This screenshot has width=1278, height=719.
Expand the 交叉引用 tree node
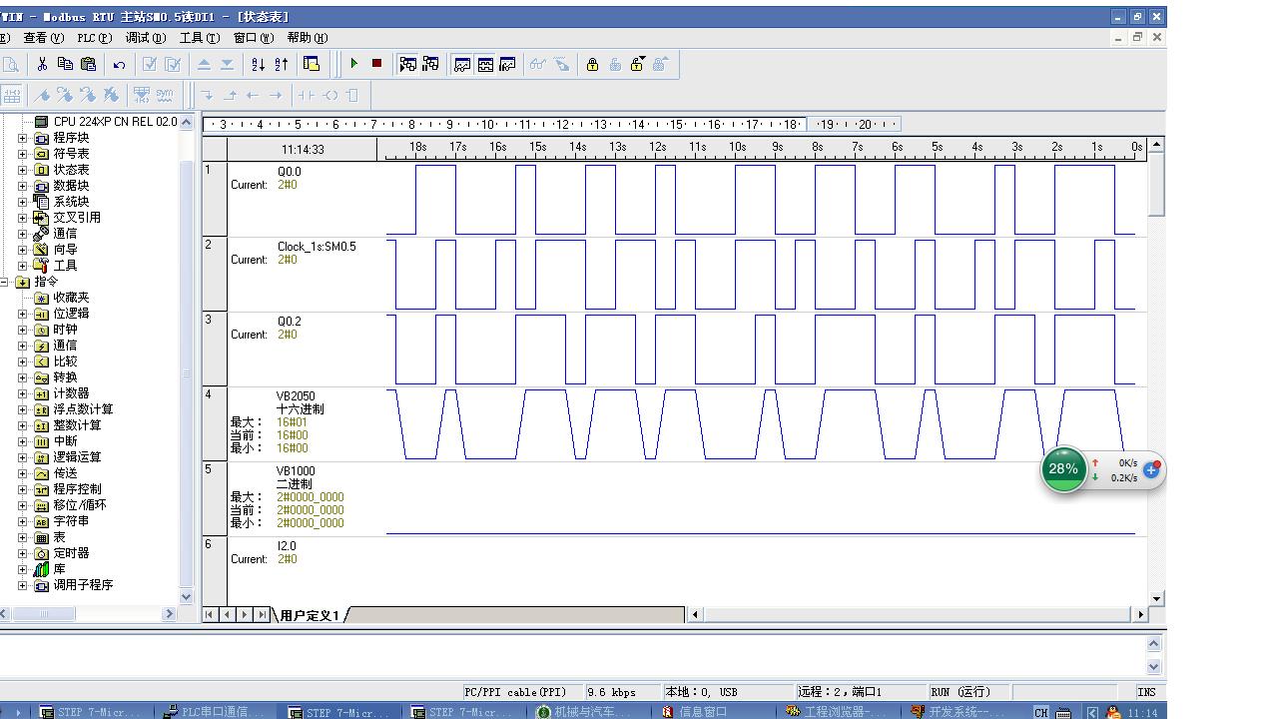click(23, 218)
